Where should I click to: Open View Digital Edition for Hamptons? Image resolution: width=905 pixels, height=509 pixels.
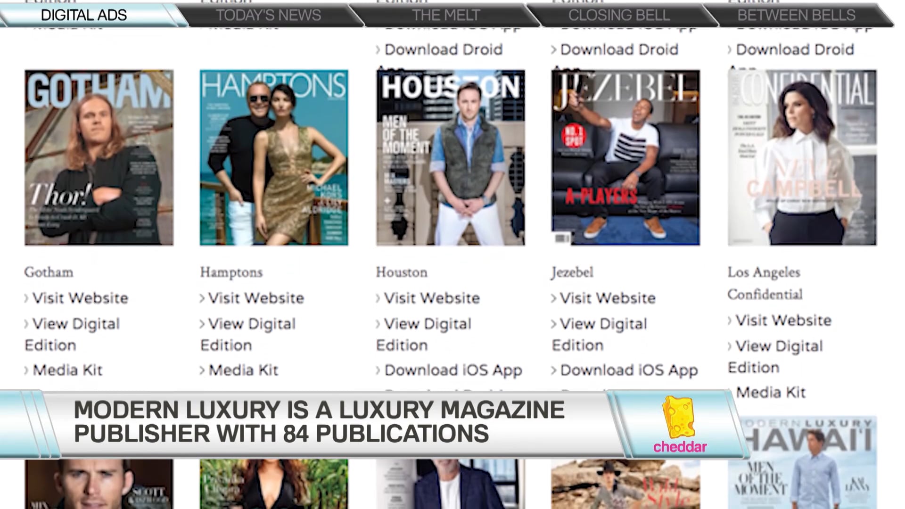(250, 323)
